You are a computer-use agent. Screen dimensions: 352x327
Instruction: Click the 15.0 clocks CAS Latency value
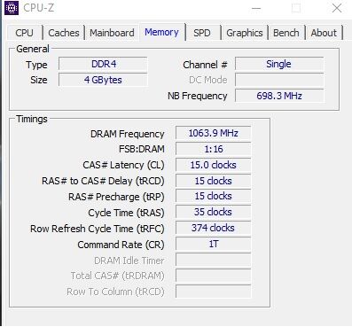tap(213, 165)
